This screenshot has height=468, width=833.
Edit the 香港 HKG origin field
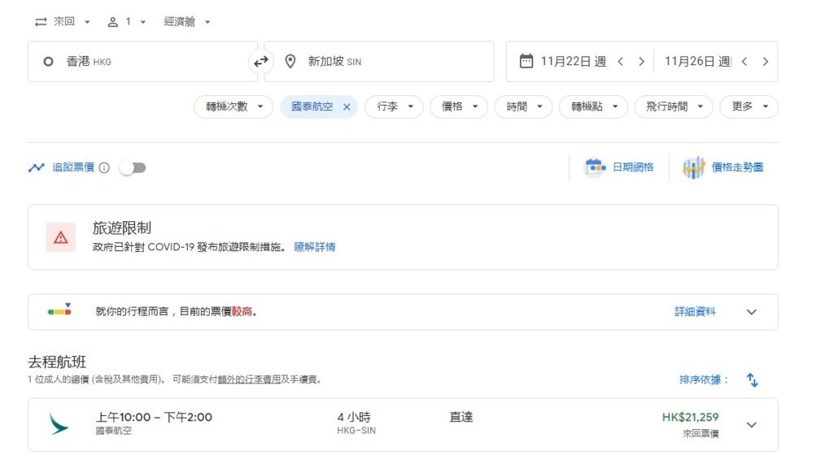pyautogui.click(x=142, y=62)
